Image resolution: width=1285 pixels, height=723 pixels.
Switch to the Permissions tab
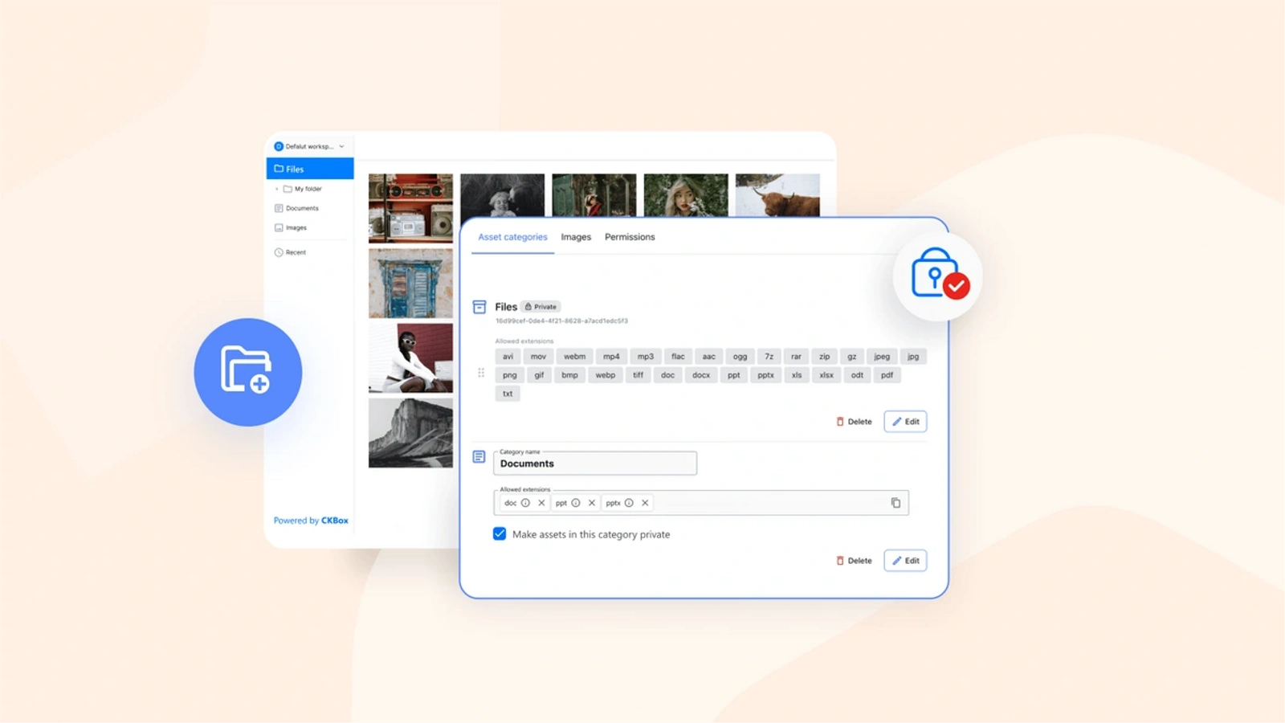pos(630,237)
